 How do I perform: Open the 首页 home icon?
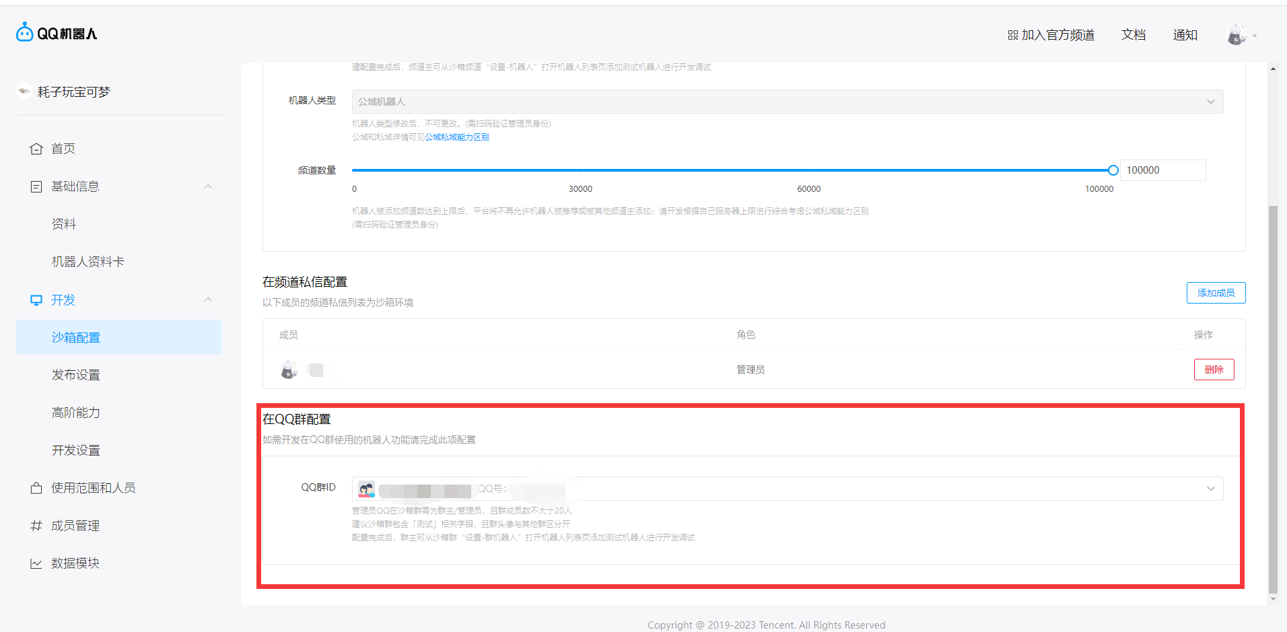[x=36, y=149]
